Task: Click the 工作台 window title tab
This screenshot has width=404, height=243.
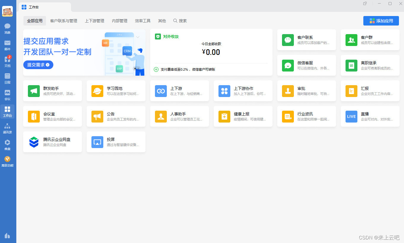Action: click(45, 7)
